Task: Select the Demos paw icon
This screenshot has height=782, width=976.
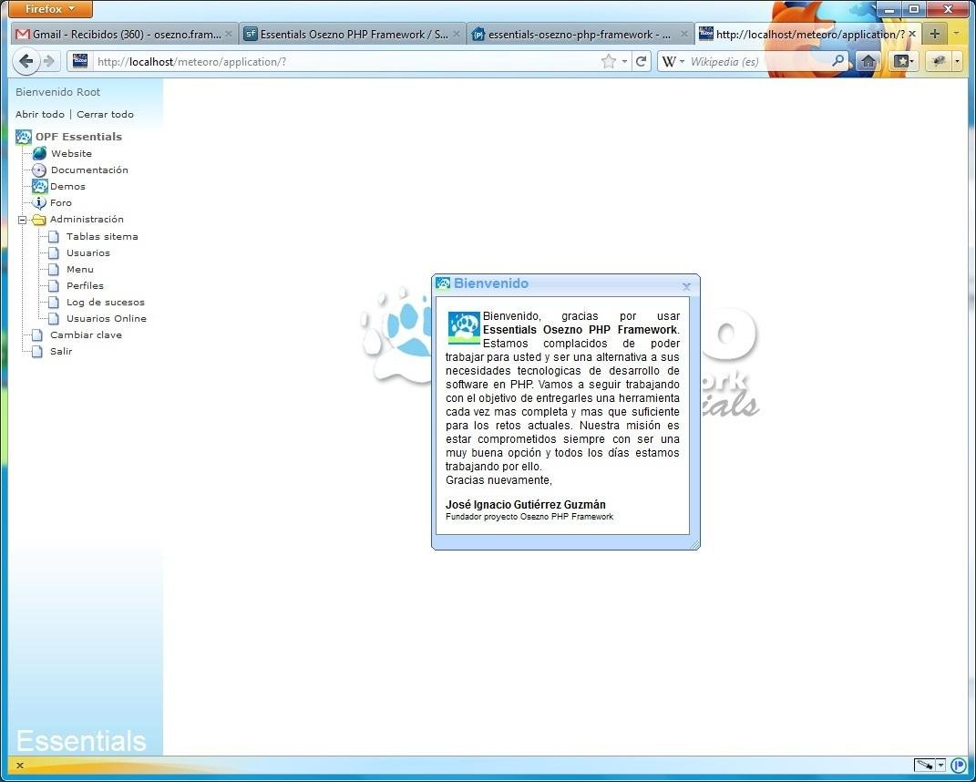Action: click(39, 186)
